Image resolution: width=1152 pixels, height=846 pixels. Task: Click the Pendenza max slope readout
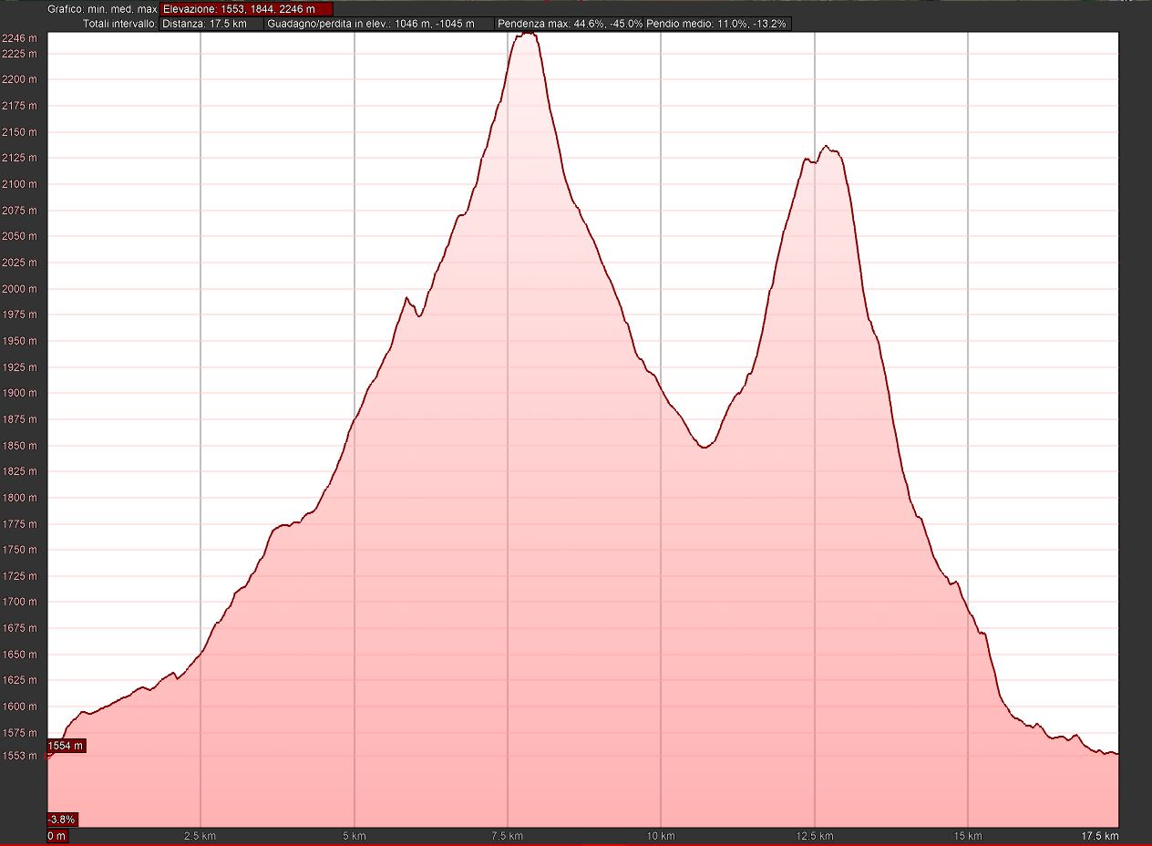tap(570, 24)
